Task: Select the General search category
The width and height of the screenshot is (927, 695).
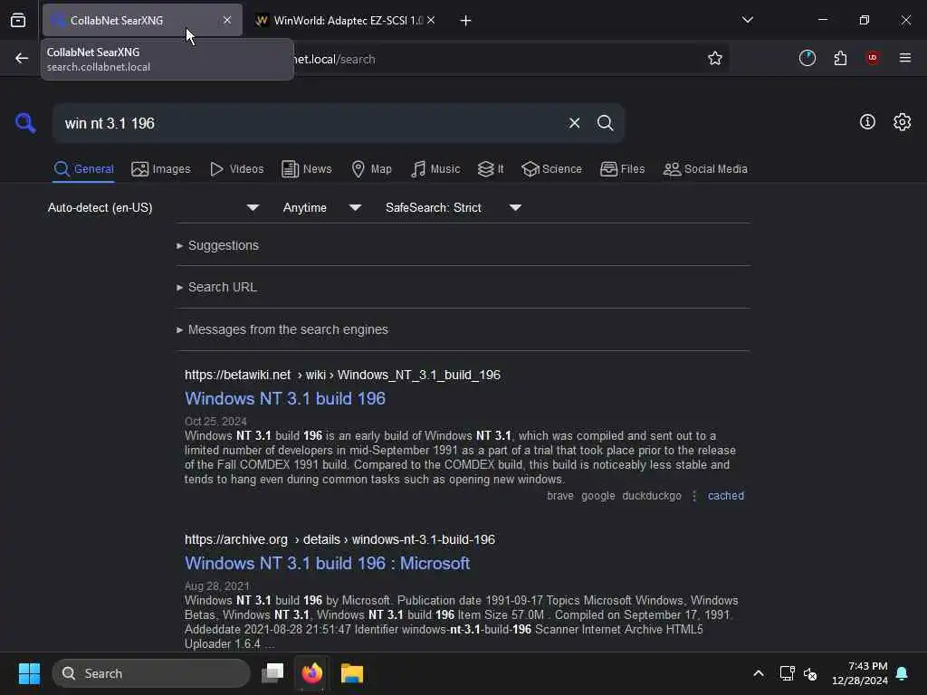Action: pyautogui.click(x=83, y=169)
